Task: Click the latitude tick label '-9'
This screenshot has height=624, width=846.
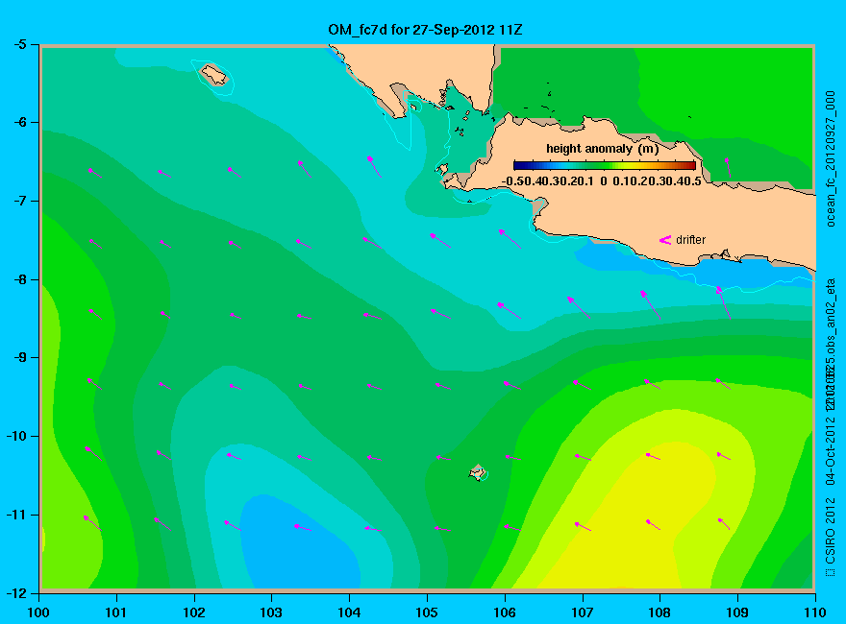Action: (19, 358)
